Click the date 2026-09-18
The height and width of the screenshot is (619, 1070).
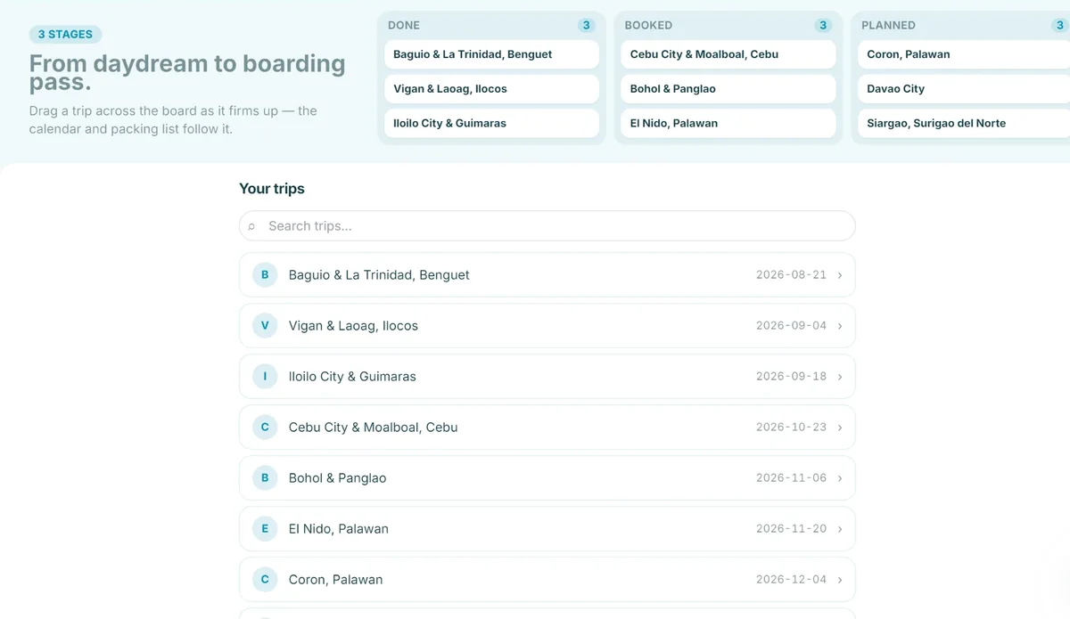pos(791,377)
